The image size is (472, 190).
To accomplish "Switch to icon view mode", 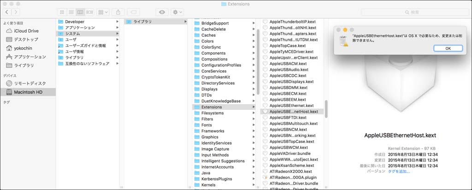I will pyautogui.click(x=62, y=12).
